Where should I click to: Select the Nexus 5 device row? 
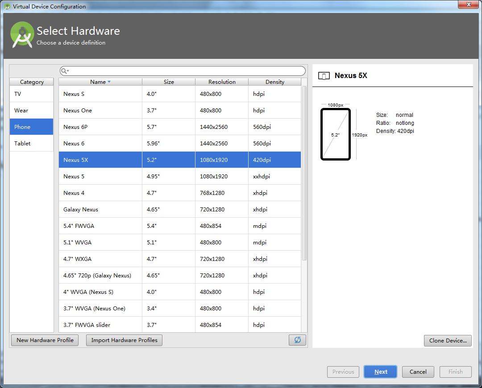click(180, 176)
